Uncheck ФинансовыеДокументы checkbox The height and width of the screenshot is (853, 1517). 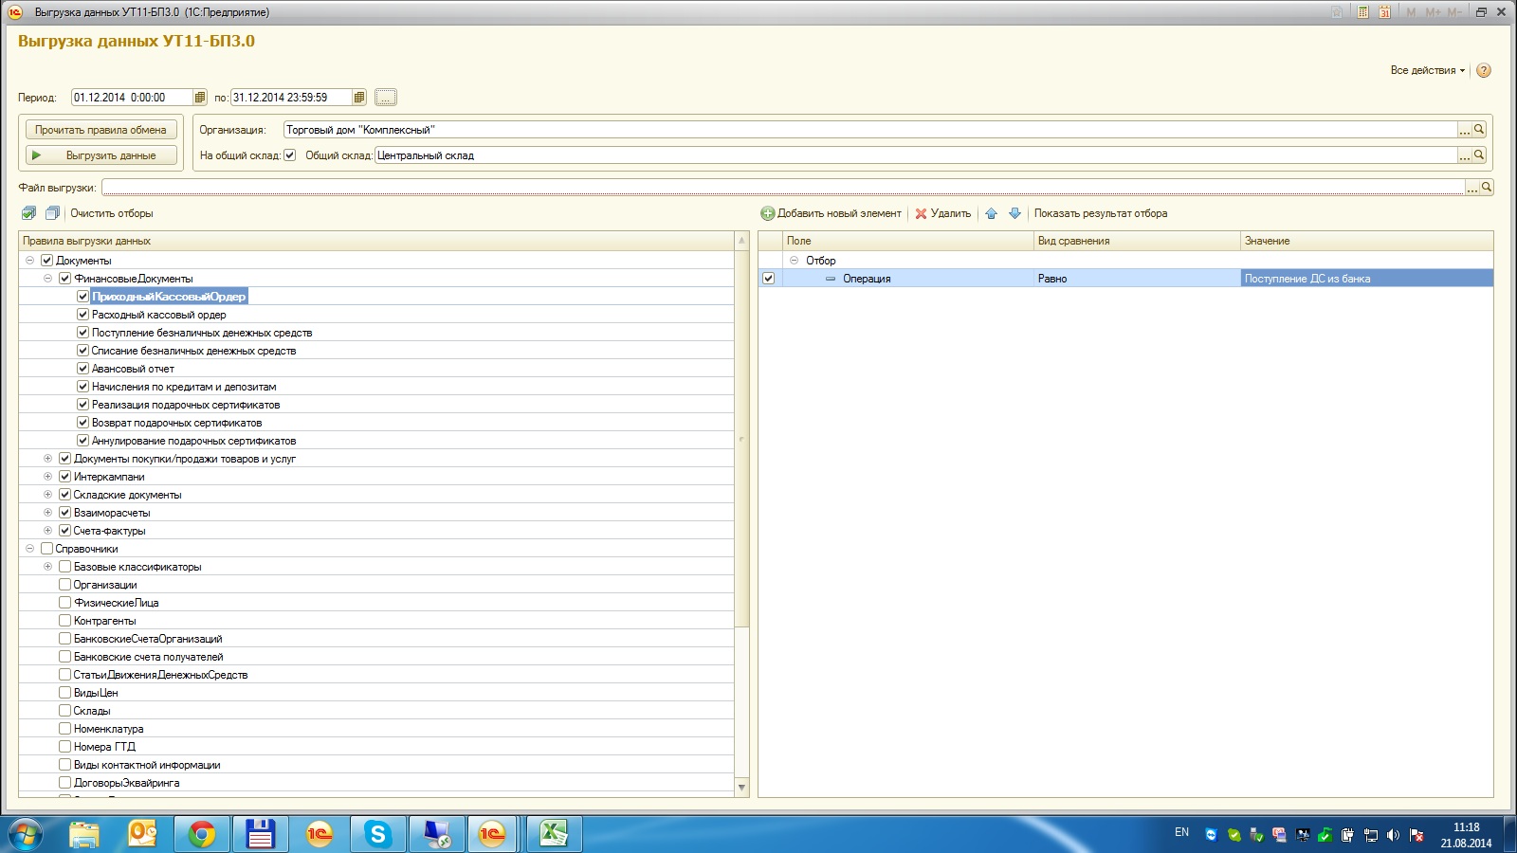click(65, 279)
